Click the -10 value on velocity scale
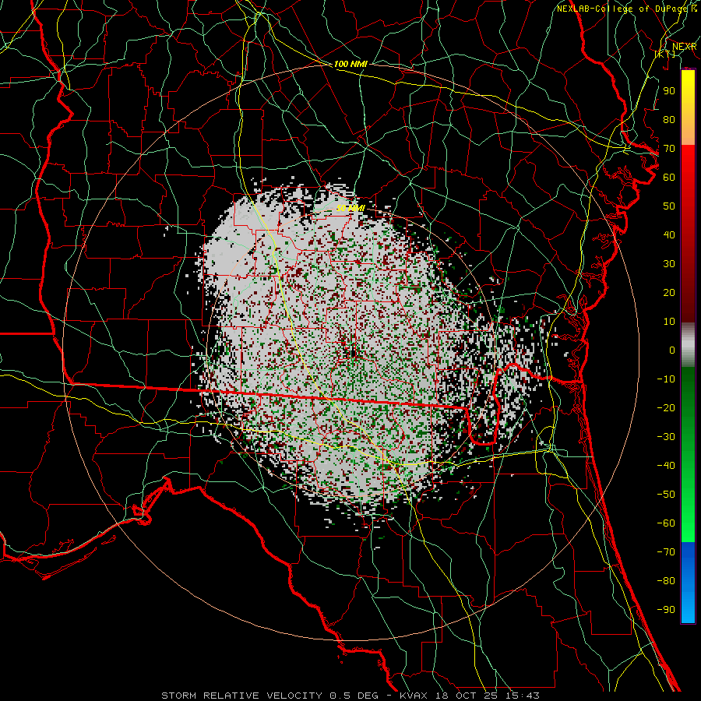 coord(666,379)
